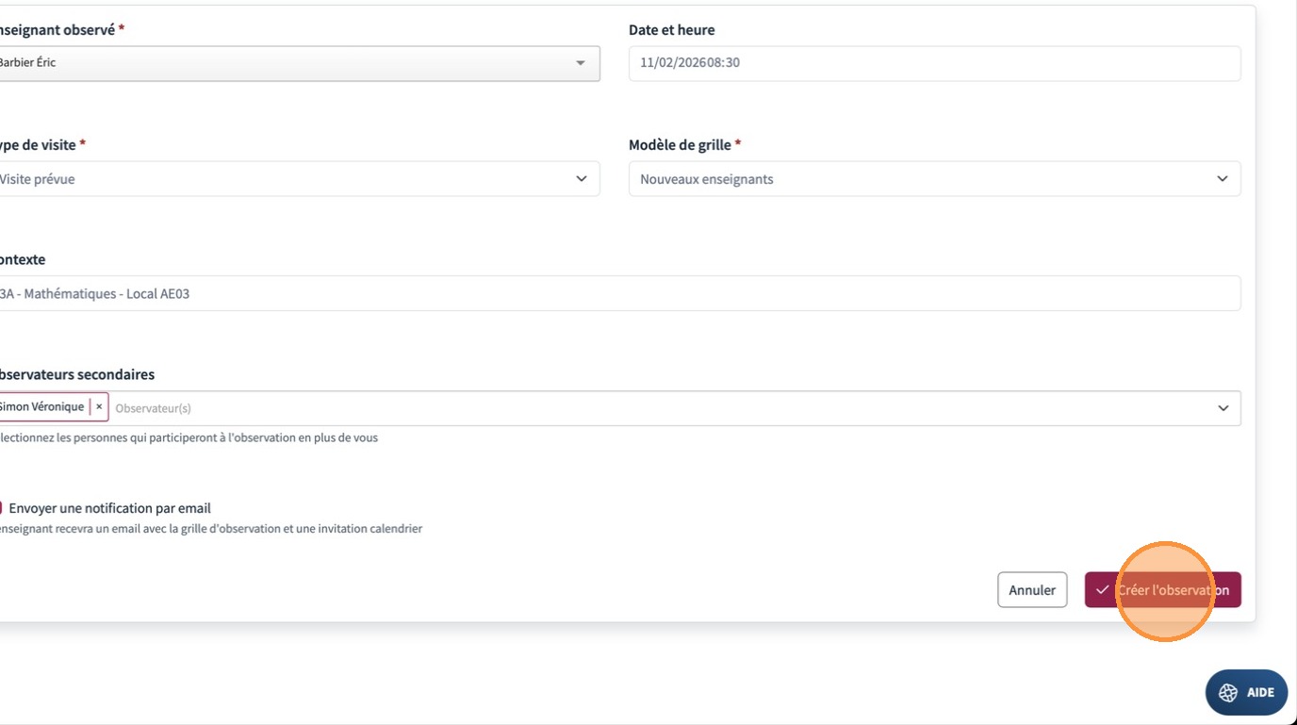
Task: Expand the Modèle de grille dropdown chevron
Action: pyautogui.click(x=1222, y=179)
